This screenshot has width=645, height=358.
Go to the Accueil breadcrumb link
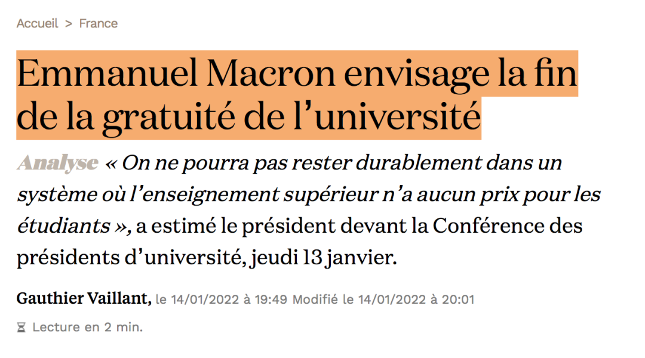click(x=38, y=23)
